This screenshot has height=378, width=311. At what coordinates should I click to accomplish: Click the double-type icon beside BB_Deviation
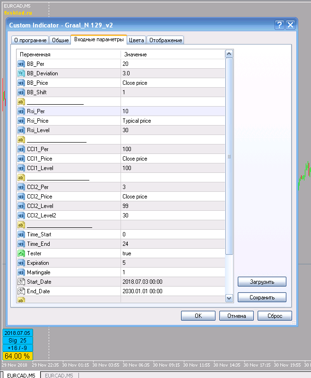pos(21,73)
